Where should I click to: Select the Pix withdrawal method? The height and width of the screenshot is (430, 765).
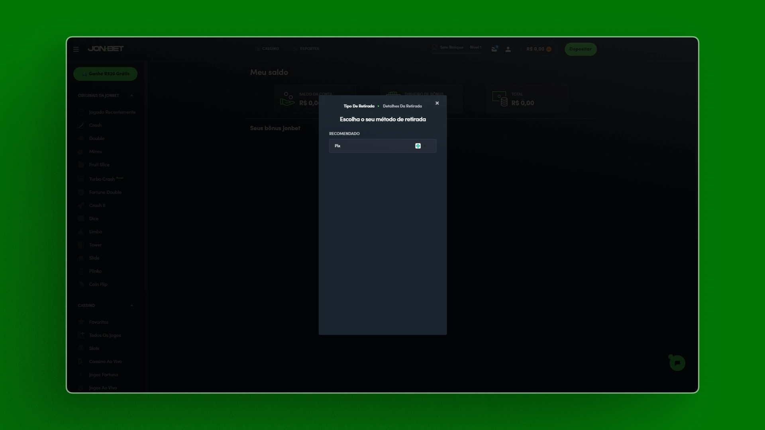pyautogui.click(x=382, y=146)
